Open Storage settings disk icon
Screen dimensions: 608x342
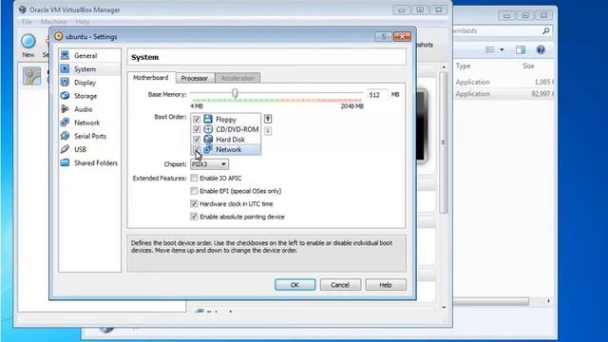(x=66, y=96)
